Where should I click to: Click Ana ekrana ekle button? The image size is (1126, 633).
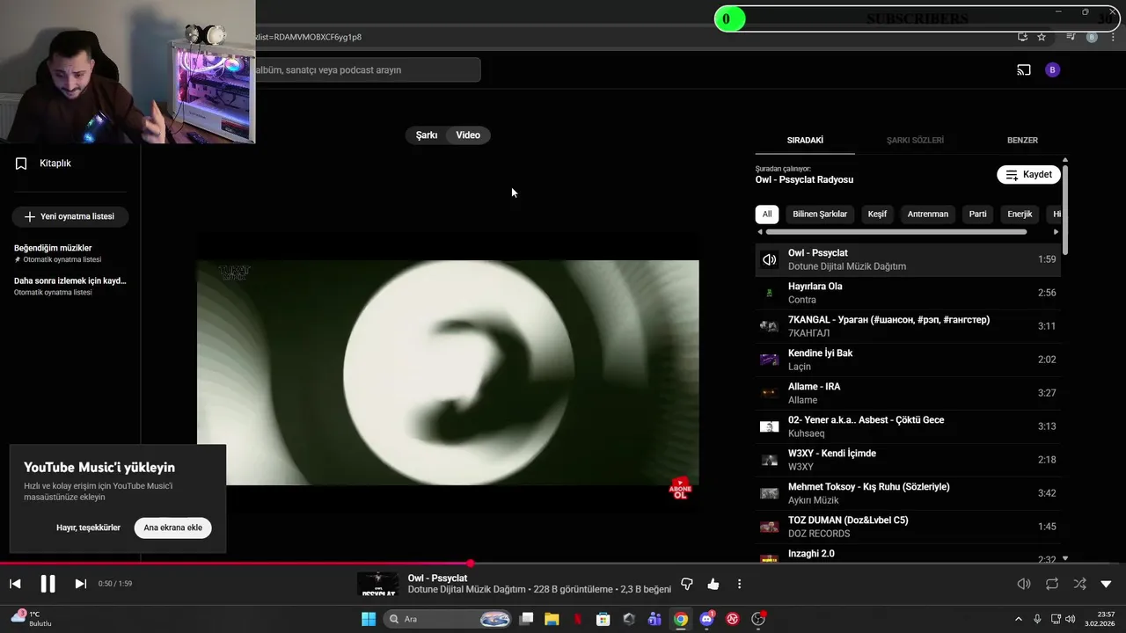click(173, 527)
